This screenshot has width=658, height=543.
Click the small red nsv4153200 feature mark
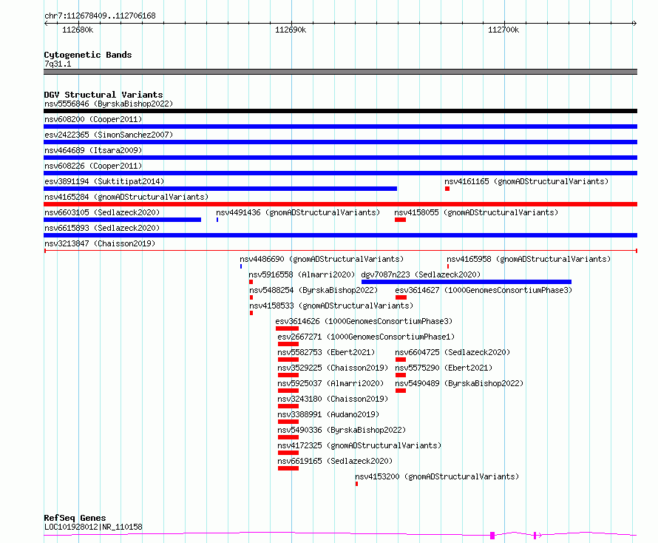tap(356, 484)
